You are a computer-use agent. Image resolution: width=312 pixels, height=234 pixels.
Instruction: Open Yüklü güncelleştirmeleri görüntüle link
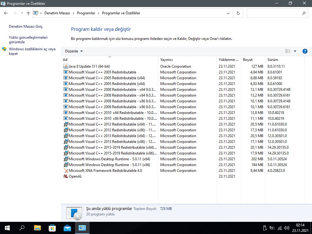28,40
